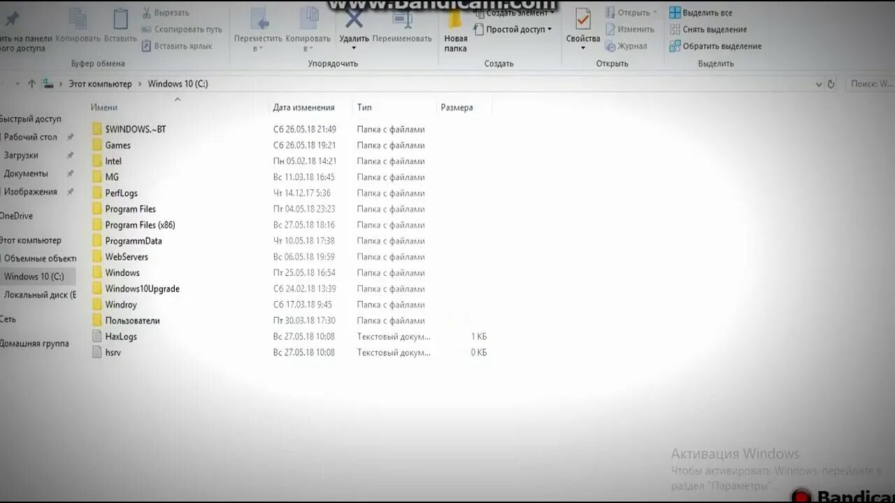Click Скопировать путь in the ribbon
The height and width of the screenshot is (503, 895).
click(x=182, y=29)
